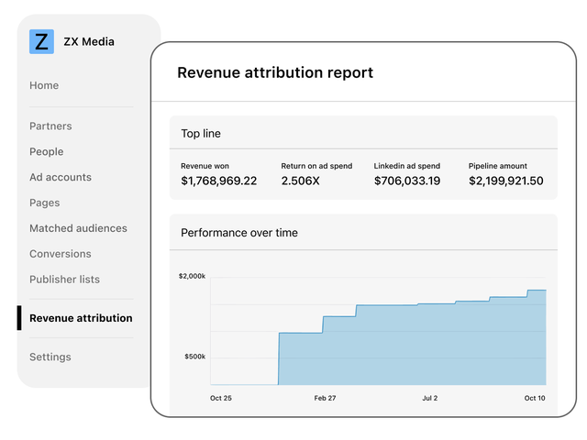Click the Feb 27 date label
This screenshot has height=440, width=587.
325,398
